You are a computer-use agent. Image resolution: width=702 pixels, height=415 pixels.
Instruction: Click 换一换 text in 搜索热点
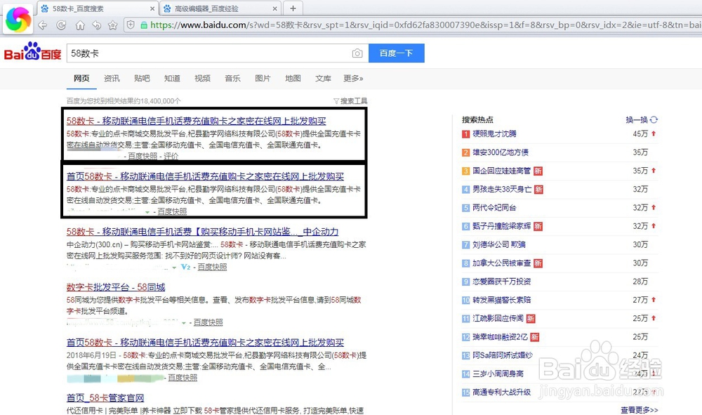click(x=637, y=119)
